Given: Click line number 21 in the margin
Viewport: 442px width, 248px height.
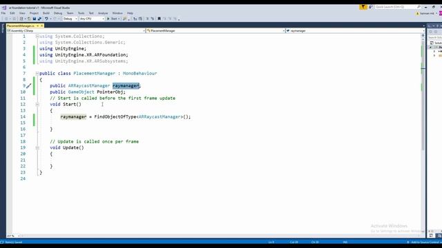Looking at the screenshot, I should [x=23, y=160].
